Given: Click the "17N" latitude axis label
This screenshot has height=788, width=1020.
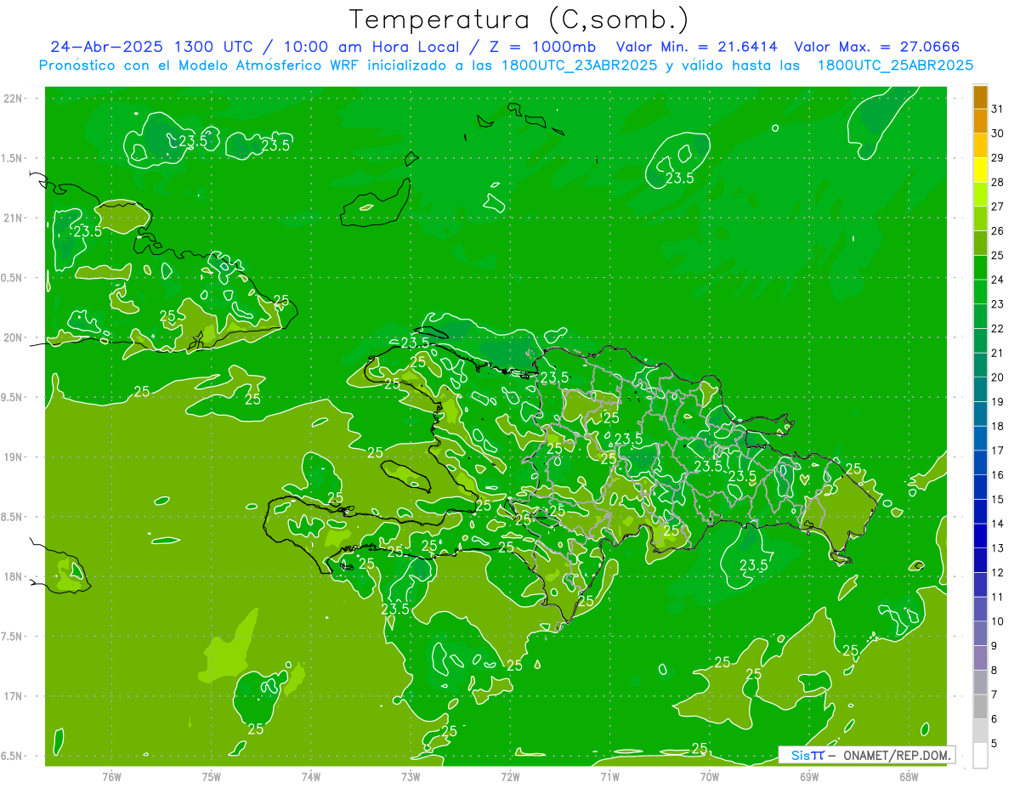Looking at the screenshot, I should coord(14,696).
